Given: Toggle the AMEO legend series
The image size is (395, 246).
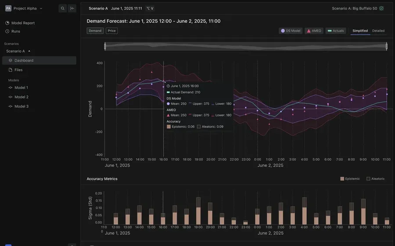Looking at the screenshot, I should (314, 31).
